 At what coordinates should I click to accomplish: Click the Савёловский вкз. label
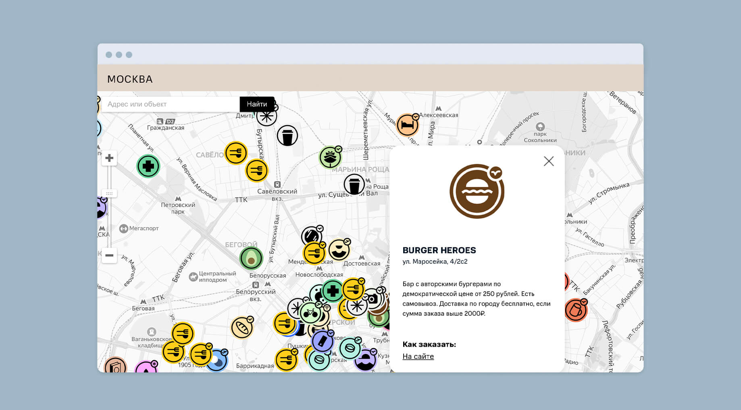(x=277, y=195)
